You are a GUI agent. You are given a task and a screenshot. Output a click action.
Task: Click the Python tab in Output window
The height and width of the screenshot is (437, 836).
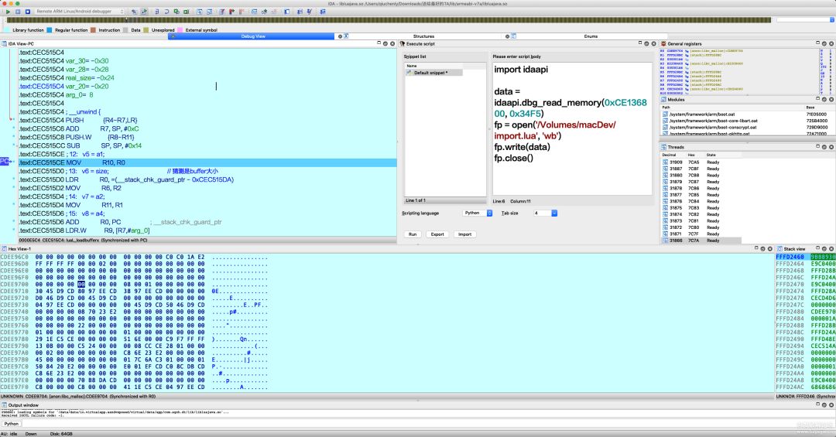[x=12, y=424]
